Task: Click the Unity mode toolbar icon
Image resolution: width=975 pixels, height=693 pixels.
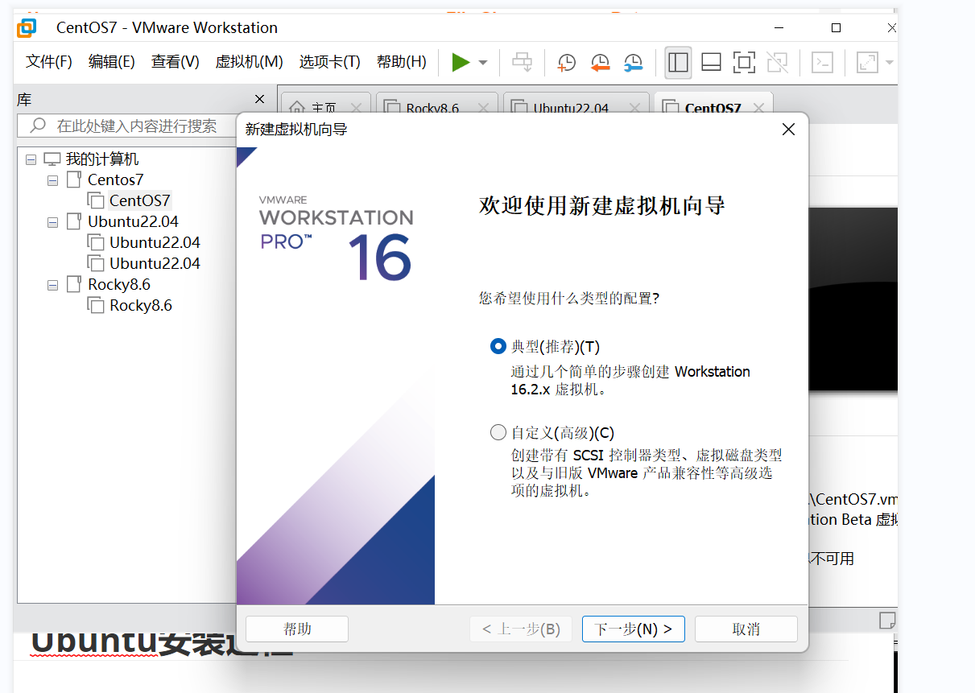Action: point(777,62)
